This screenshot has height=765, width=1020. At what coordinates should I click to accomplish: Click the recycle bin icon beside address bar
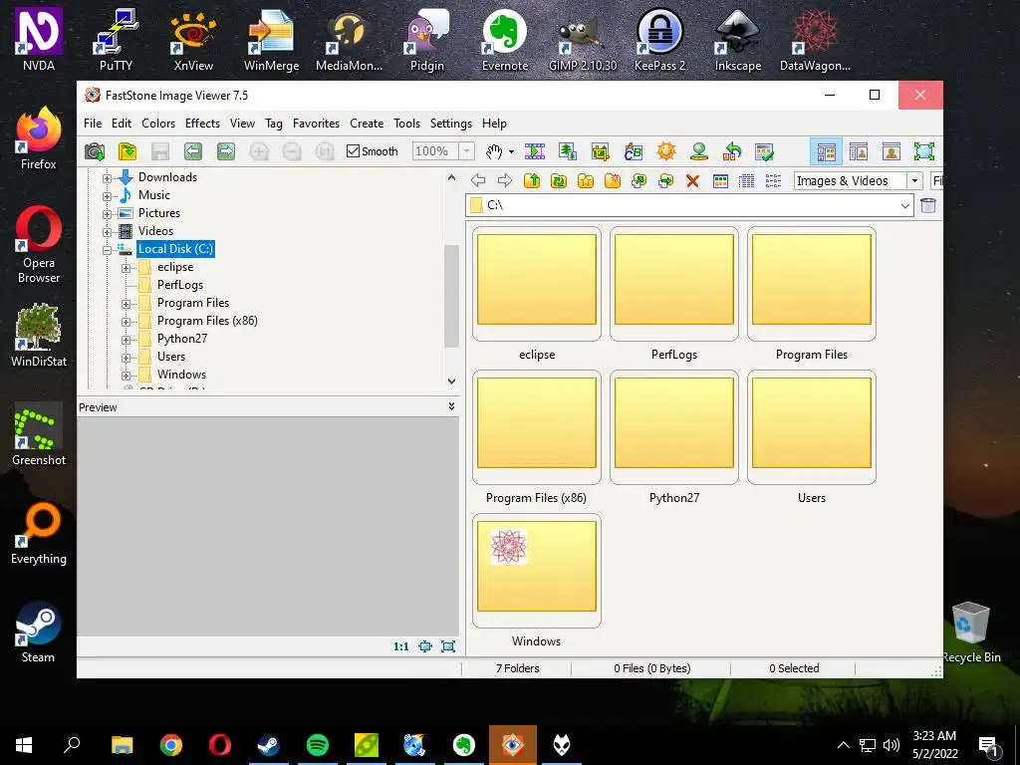coord(928,205)
